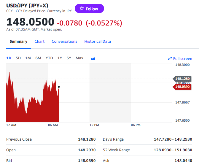Select the 1Y chart range
This screenshot has width=199, height=167.
[60, 58]
